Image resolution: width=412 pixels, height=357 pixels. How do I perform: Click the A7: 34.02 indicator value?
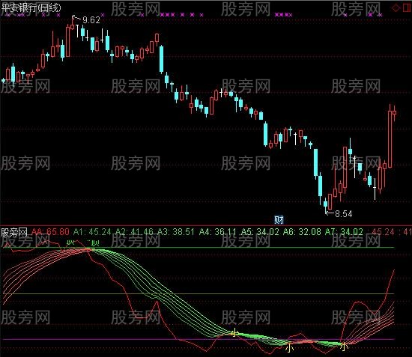(x=344, y=232)
